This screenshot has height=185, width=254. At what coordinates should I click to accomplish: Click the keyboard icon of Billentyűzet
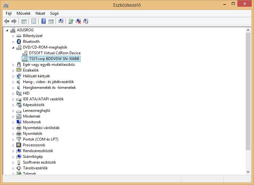click(19, 36)
